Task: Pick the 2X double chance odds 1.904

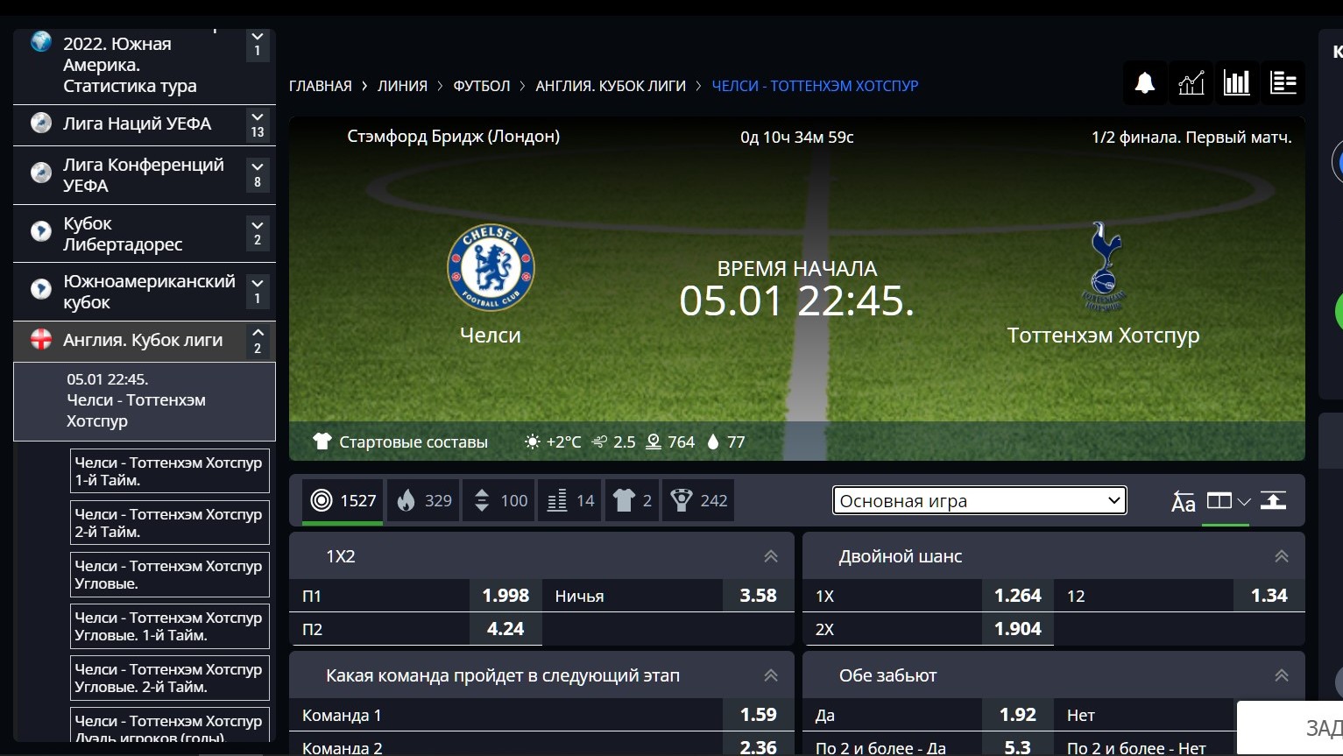Action: pos(1017,629)
